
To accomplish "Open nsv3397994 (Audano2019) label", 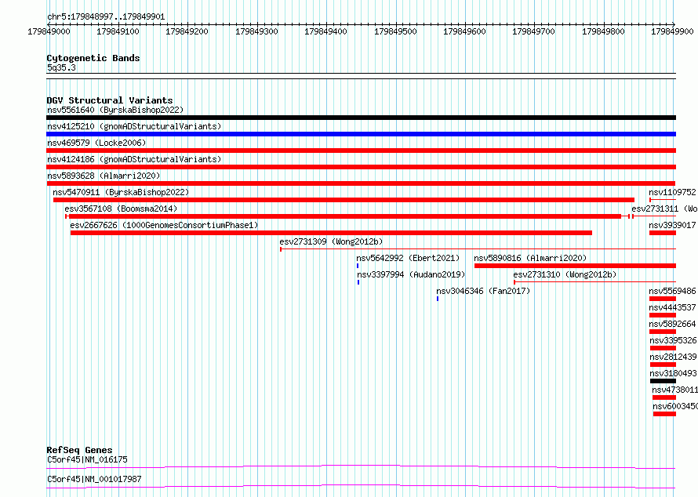I will [411, 274].
